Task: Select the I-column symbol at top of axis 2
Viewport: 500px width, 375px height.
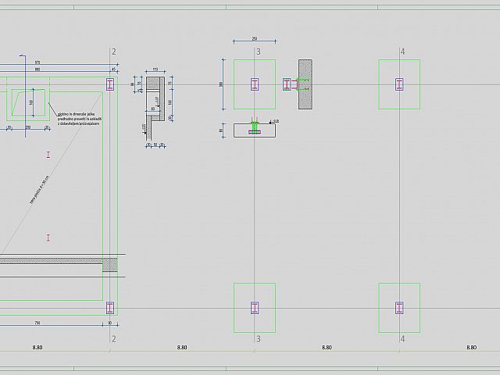Action: [110, 84]
